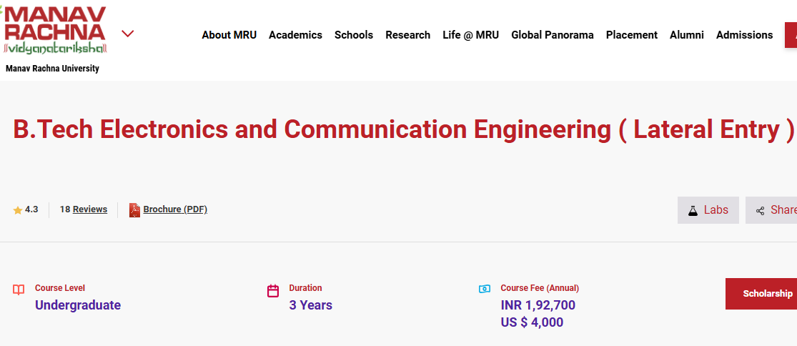Screen dimensions: 797x346
Task: Open the Alumni menu item
Action: coord(686,35)
